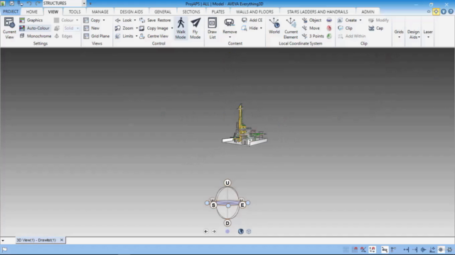Open the Grids menu
Viewport: 455px width, 255px height.
[x=399, y=34]
